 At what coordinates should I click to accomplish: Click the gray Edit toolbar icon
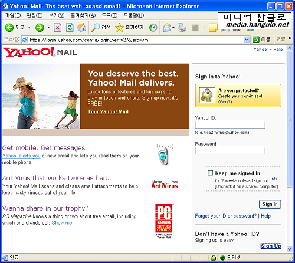[x=195, y=28]
